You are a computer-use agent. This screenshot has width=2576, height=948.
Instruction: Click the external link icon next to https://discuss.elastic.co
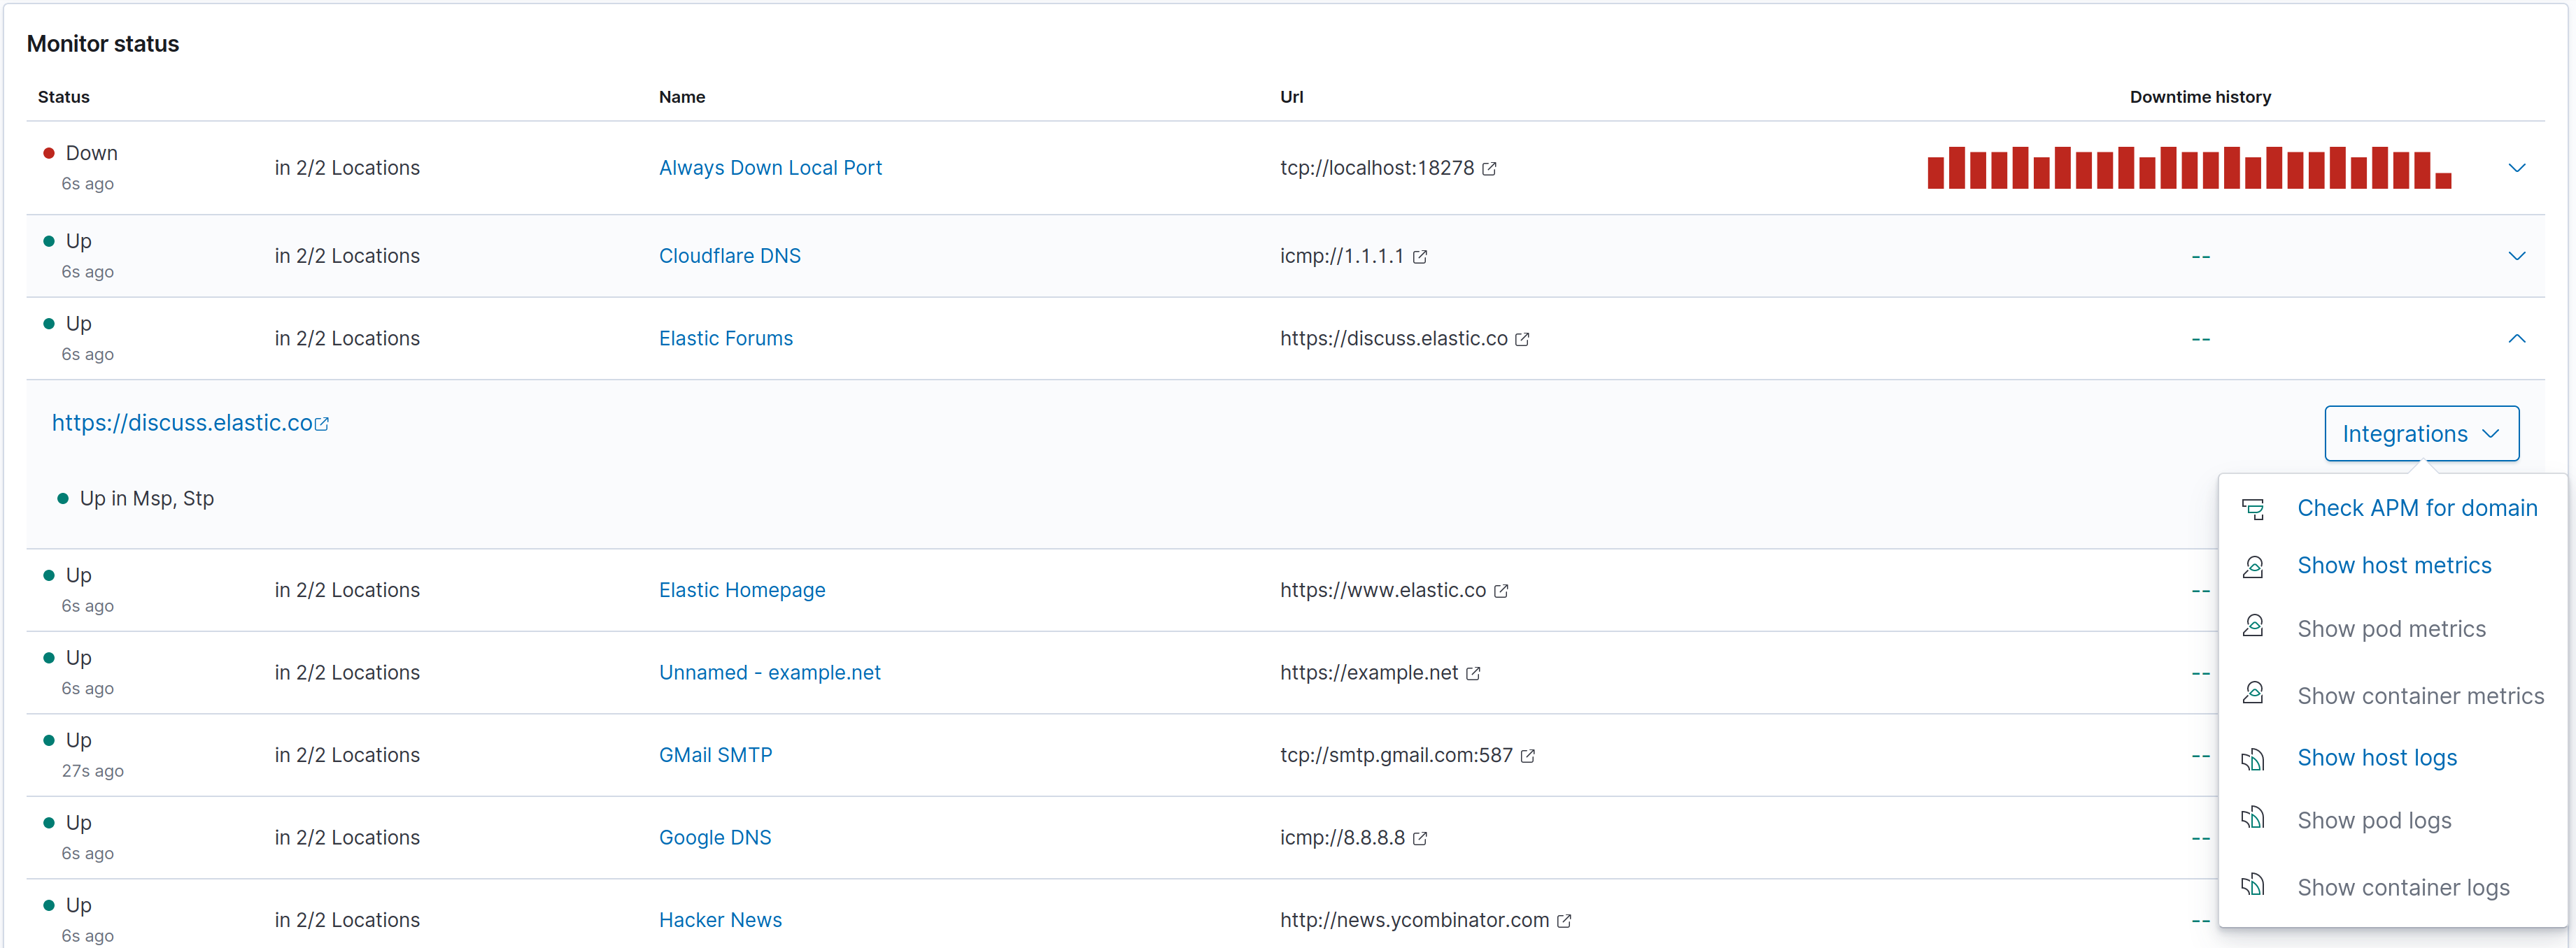[x=1522, y=338]
